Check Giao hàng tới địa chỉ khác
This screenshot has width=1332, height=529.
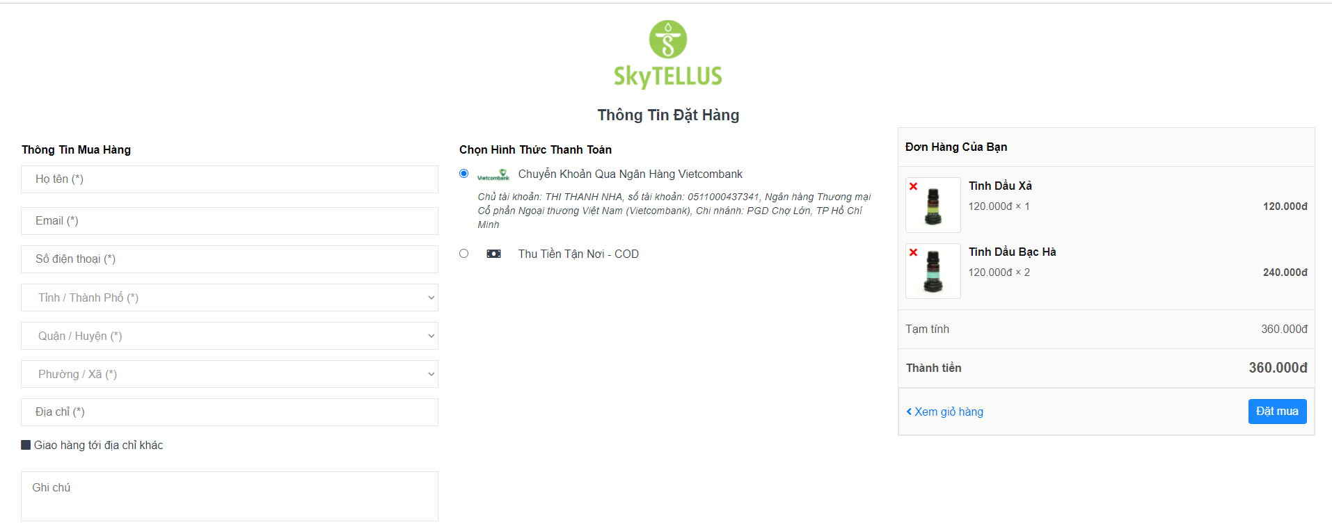point(26,445)
